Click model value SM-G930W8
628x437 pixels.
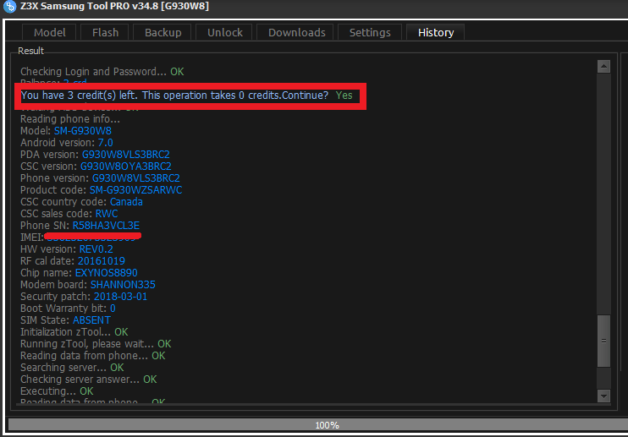pos(83,131)
